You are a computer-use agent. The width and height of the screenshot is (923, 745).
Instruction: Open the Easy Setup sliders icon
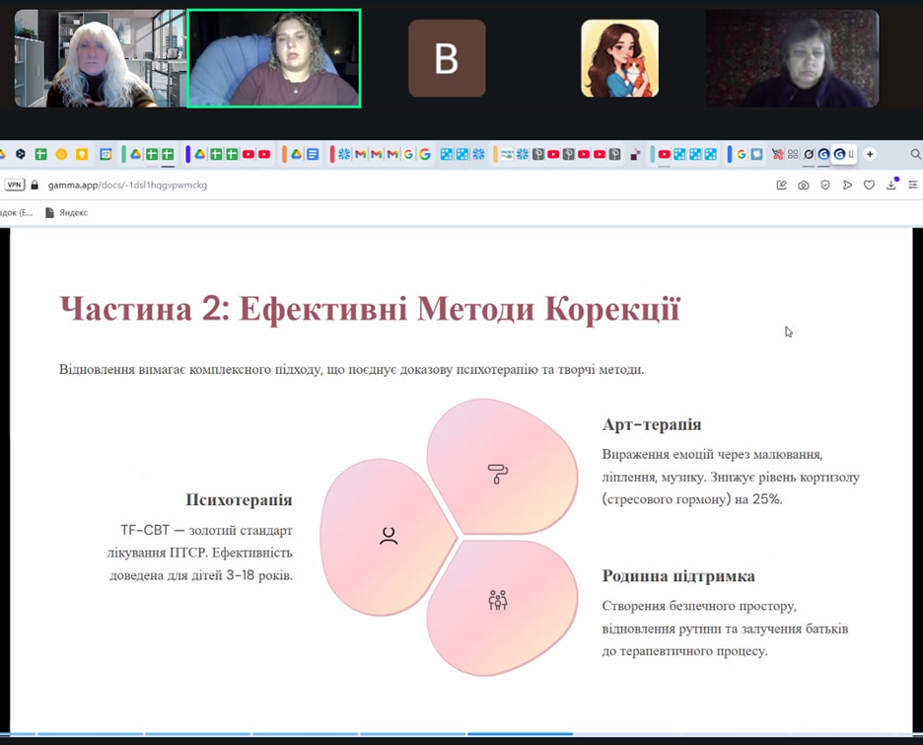913,185
